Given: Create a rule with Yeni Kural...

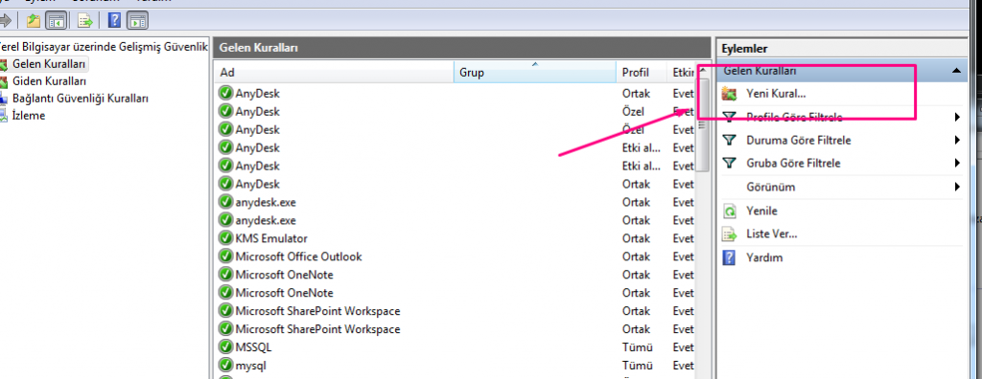Looking at the screenshot, I should coord(775,94).
